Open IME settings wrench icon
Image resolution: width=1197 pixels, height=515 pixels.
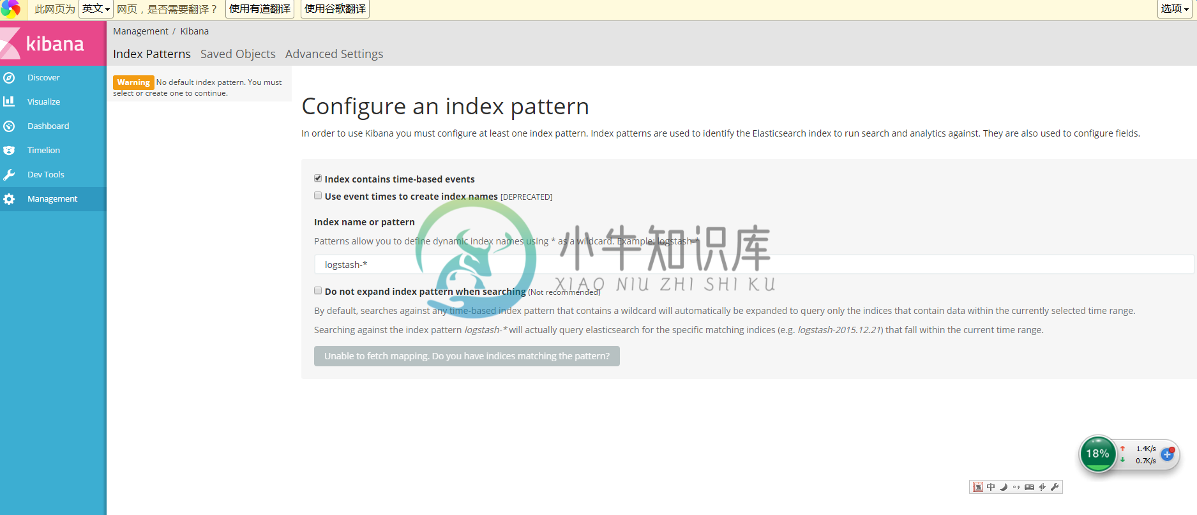1055,487
